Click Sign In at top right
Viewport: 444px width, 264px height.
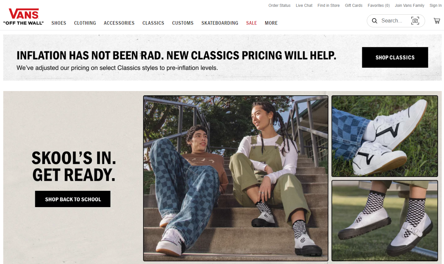coord(436,6)
